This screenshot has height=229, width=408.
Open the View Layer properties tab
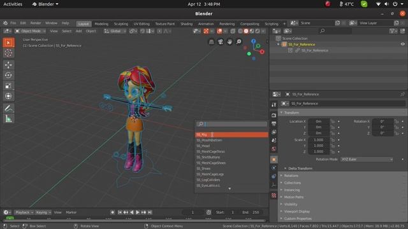point(273,132)
